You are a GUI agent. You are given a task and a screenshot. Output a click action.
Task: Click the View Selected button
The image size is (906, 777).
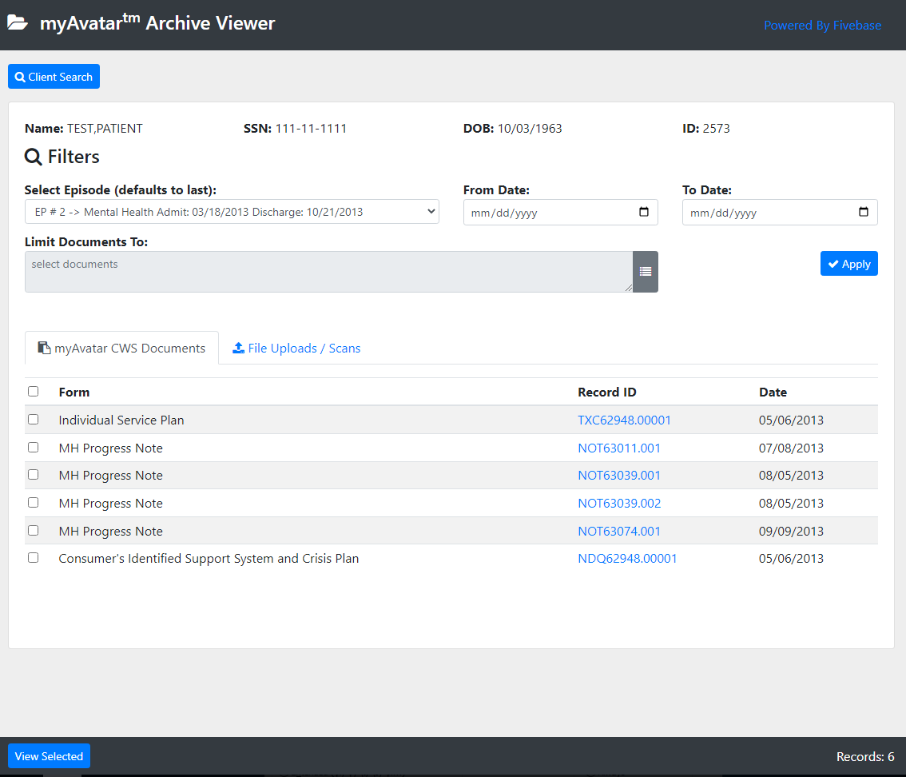[49, 756]
